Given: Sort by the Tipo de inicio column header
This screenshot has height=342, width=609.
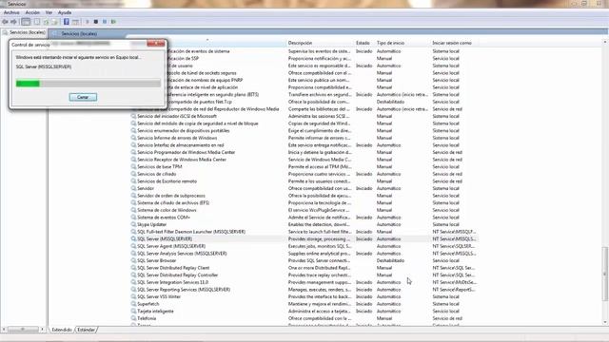Looking at the screenshot, I should [x=390, y=43].
